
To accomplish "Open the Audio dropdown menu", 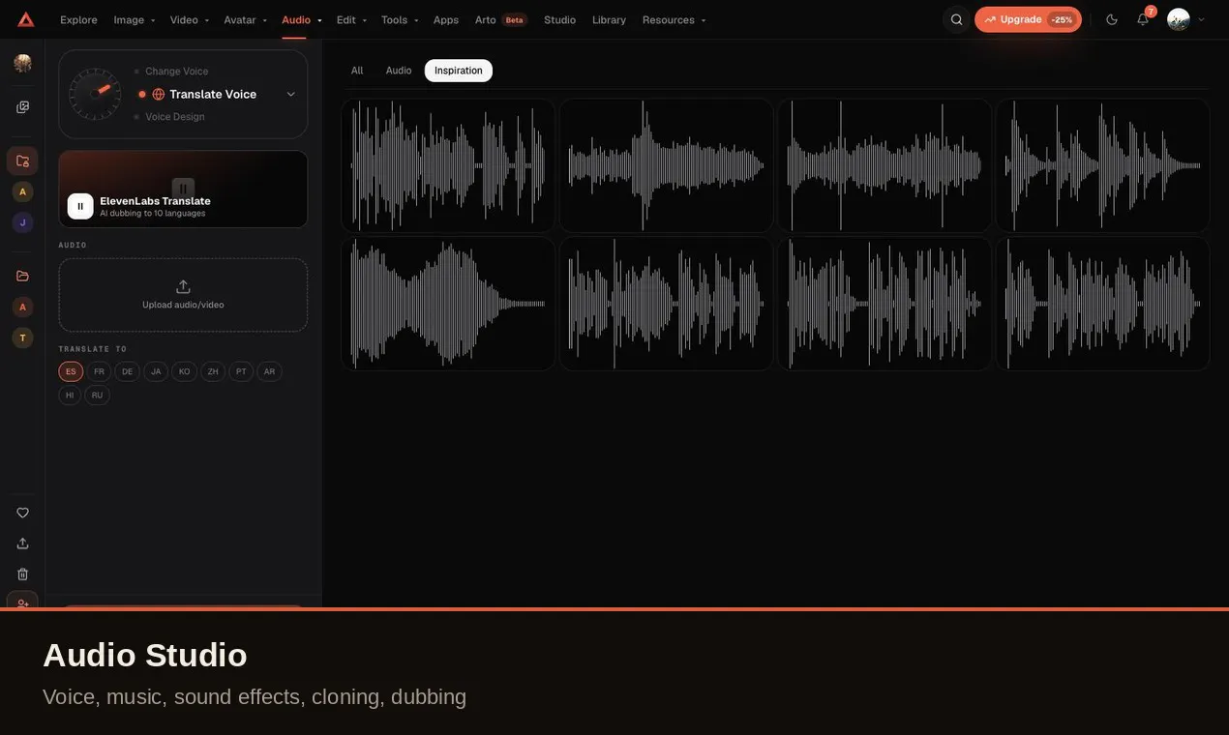I will (x=301, y=19).
